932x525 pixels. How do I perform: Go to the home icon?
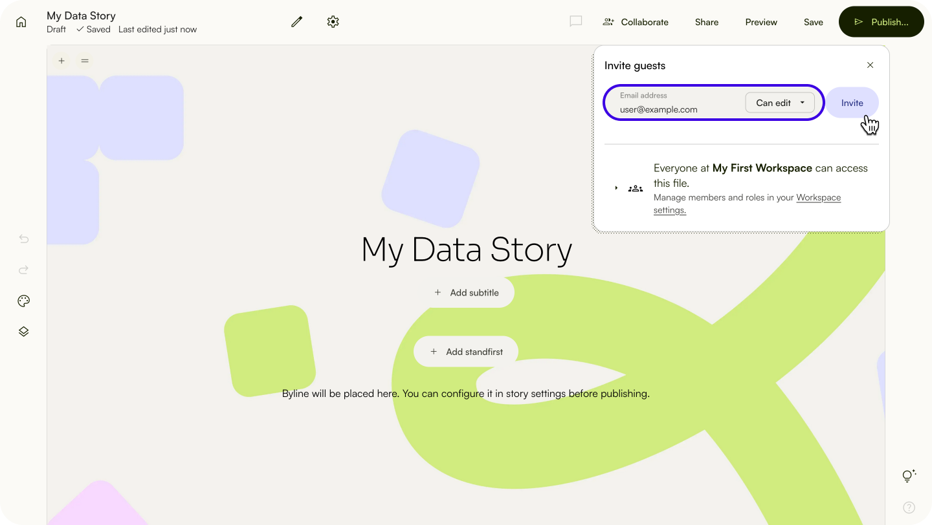click(21, 22)
